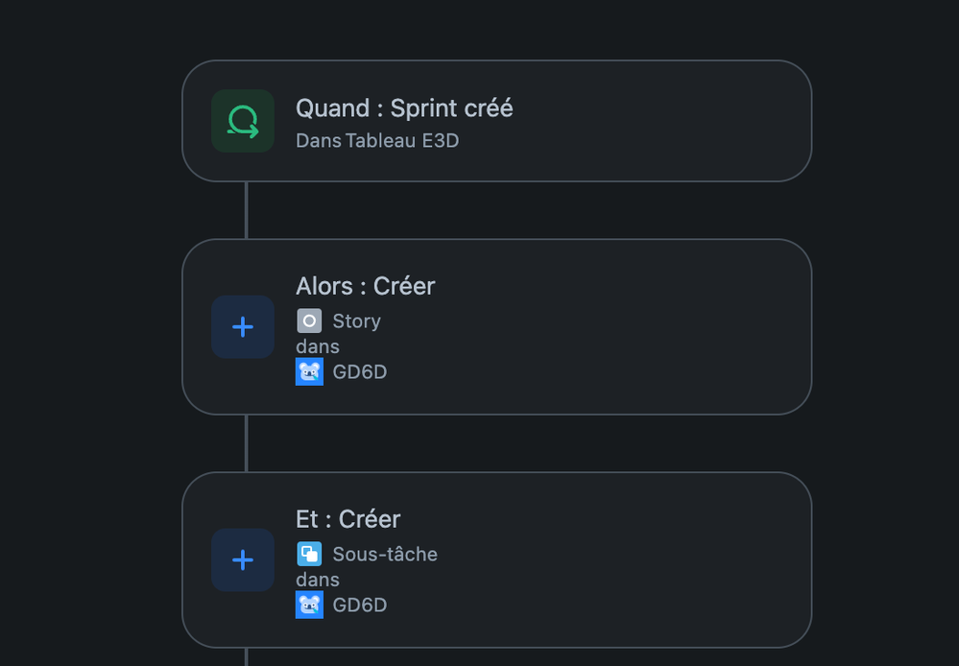Click the Story label text
The height and width of the screenshot is (666, 959).
point(356,321)
